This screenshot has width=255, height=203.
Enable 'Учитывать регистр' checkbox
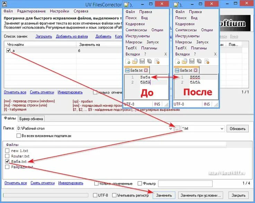click(x=114, y=195)
